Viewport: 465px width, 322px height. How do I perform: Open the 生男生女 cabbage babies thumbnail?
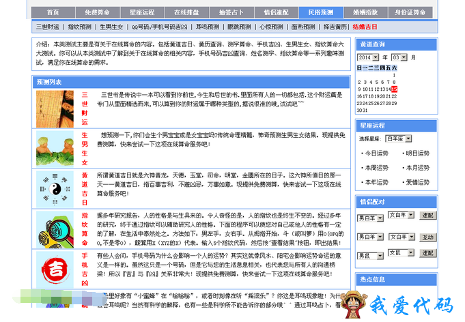pyautogui.click(x=55, y=149)
